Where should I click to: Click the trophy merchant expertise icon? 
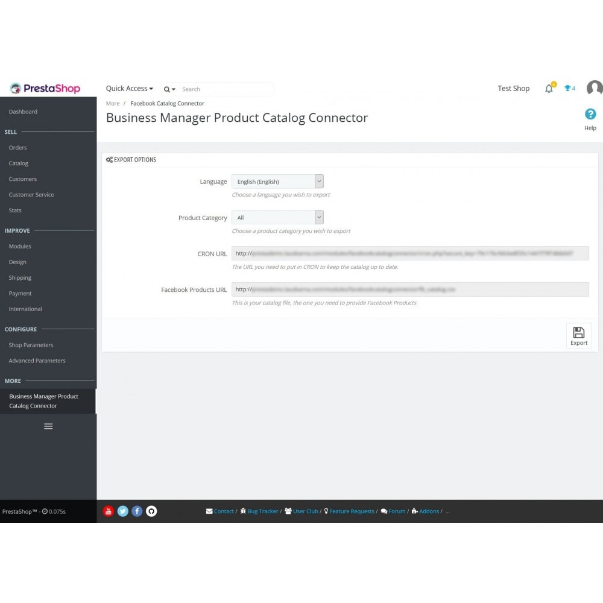[x=570, y=89]
